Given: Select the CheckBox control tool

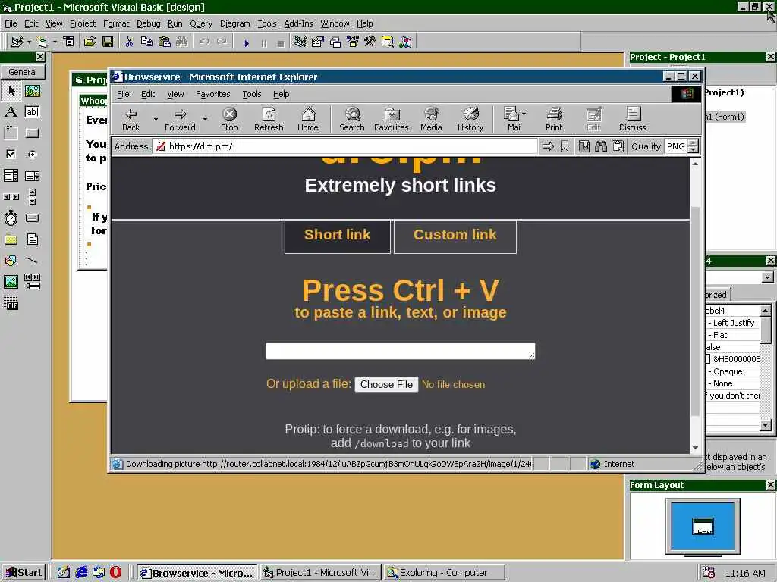Looking at the screenshot, I should [11, 155].
